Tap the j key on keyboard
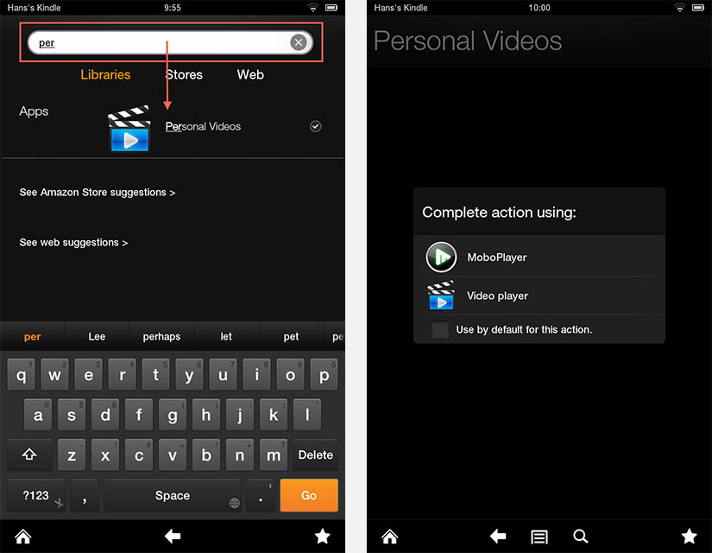 240,415
